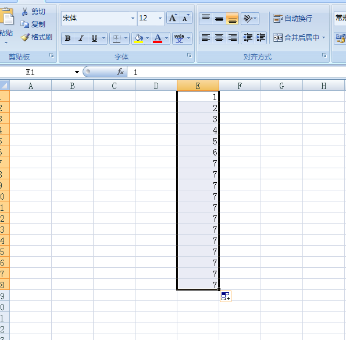Click Wrap Text (自动换行) button
This screenshot has width=346, height=340.
coord(293,18)
